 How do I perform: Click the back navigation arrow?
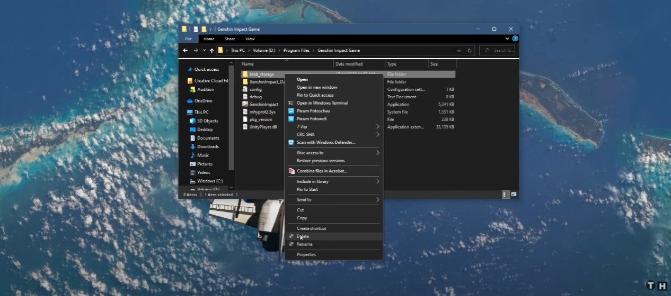point(185,51)
